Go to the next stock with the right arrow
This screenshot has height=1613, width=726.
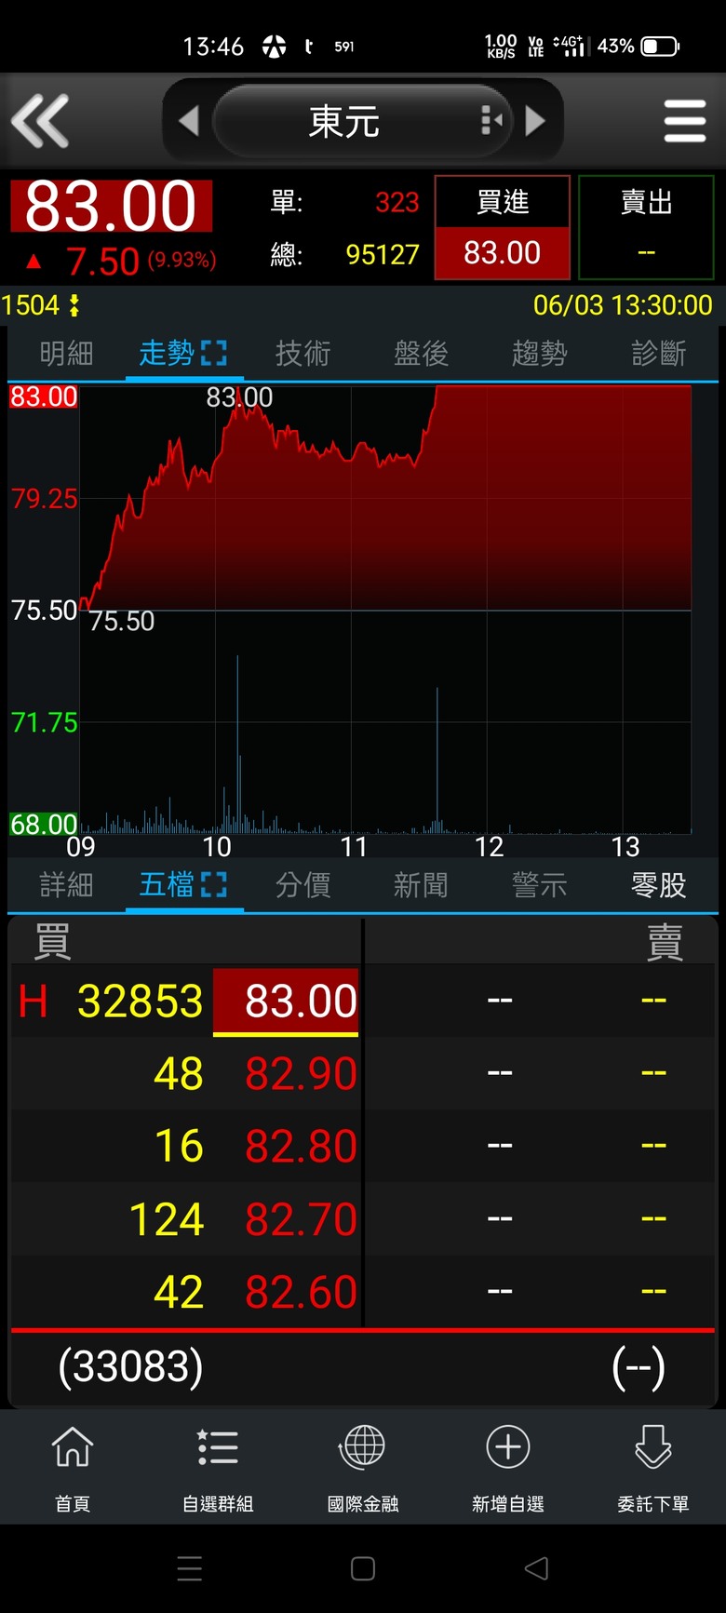tap(535, 121)
